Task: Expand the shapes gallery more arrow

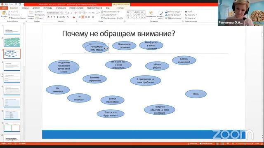Action: click(144, 17)
